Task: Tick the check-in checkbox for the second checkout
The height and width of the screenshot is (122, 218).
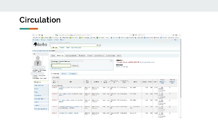Action: tap(170, 94)
